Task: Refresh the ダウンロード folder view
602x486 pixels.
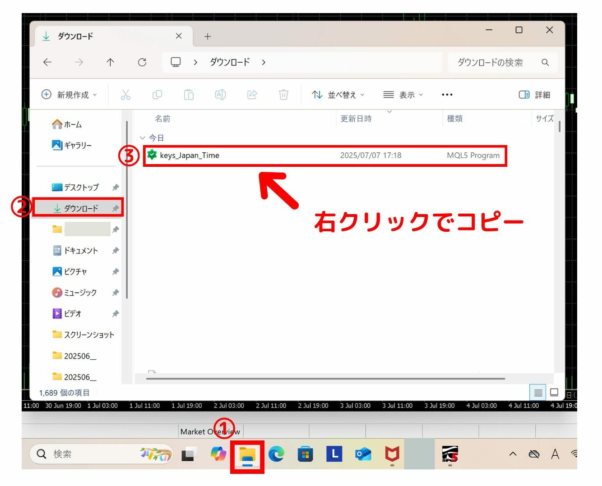Action: pyautogui.click(x=142, y=62)
